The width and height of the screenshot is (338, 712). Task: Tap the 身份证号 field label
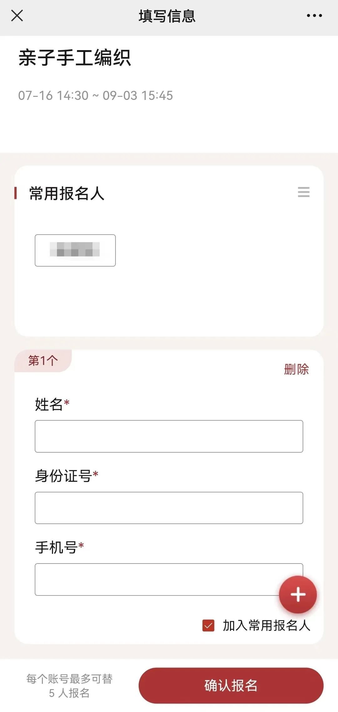64,476
